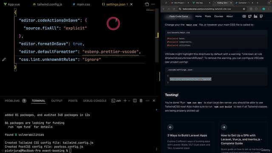
Task: Open the 3 Ways to Build Laravel Apps post
Action: pos(187,136)
